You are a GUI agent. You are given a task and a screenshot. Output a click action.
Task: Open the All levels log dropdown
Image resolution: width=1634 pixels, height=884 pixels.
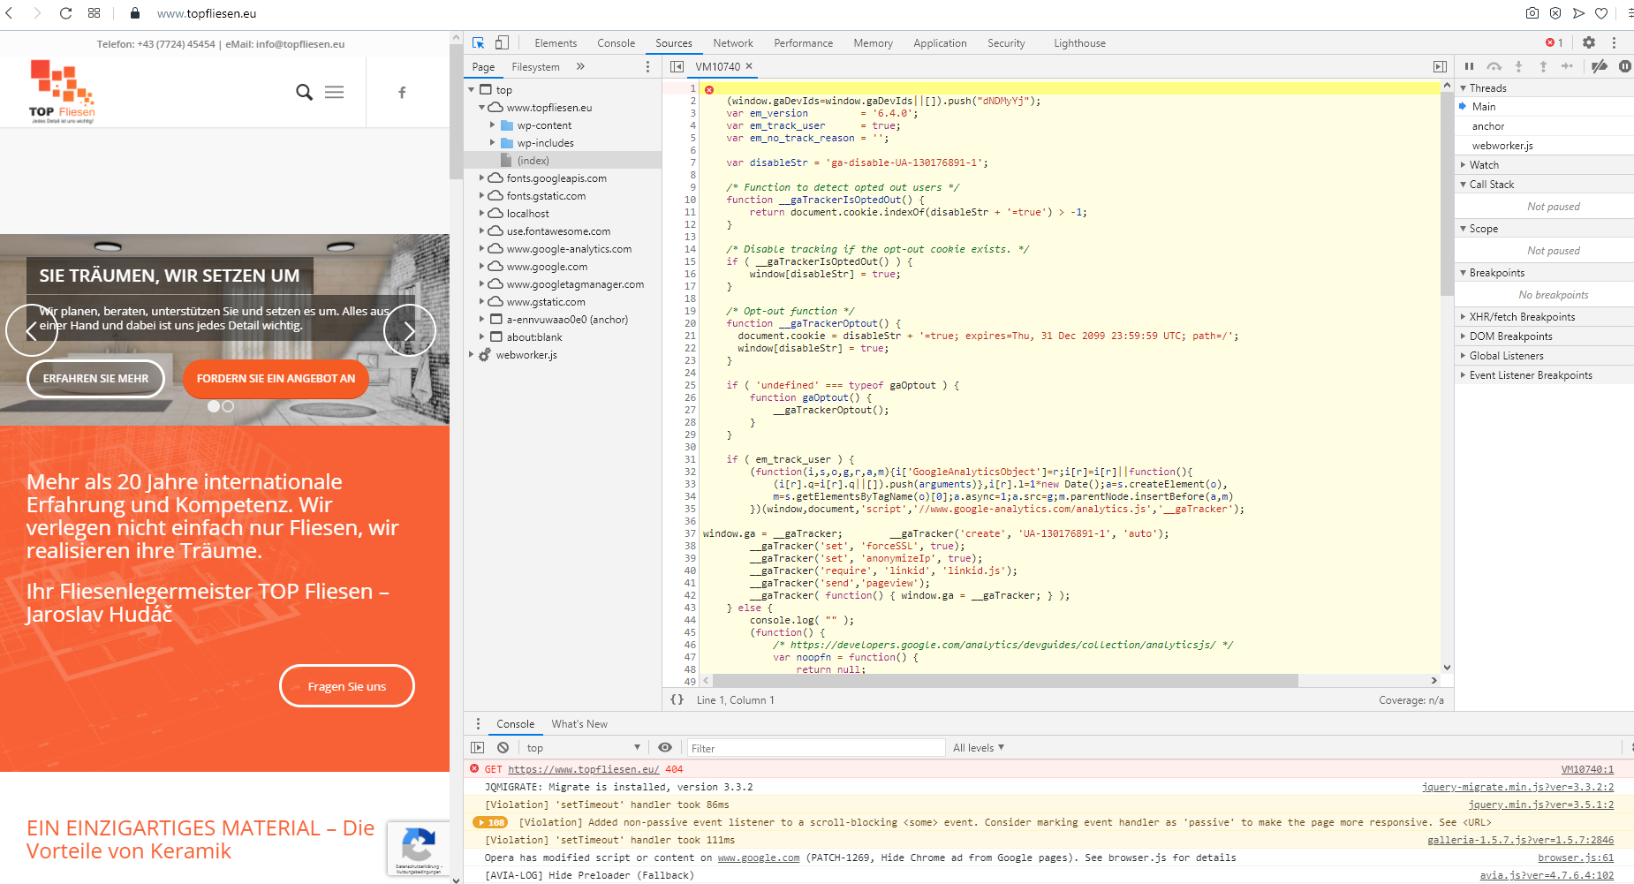click(x=979, y=747)
